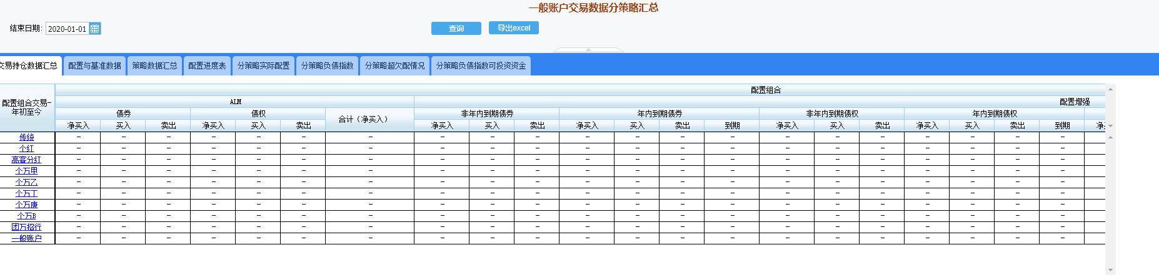Open the 个万甲 link
The height and width of the screenshot is (275, 1159).
point(27,171)
